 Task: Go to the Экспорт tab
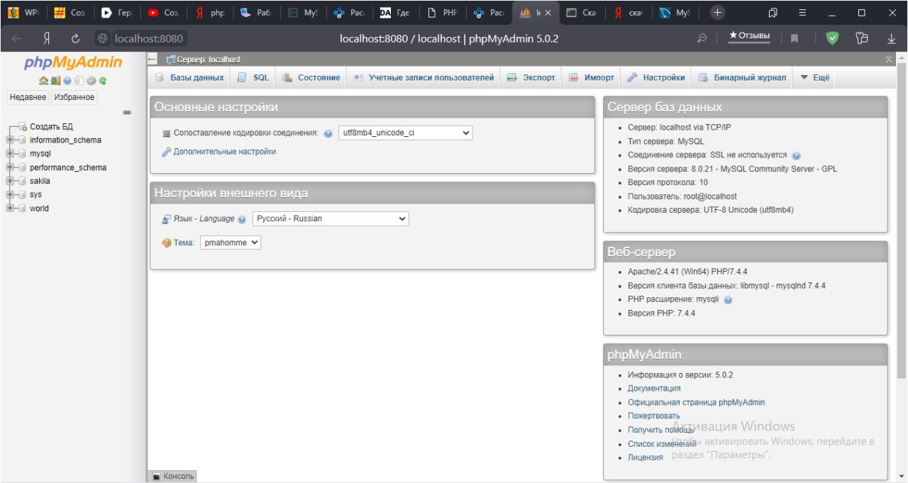click(x=531, y=77)
